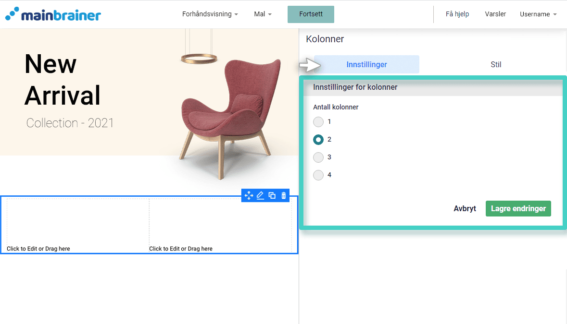
Task: Select radio button for 1 column
Action: [318, 122]
